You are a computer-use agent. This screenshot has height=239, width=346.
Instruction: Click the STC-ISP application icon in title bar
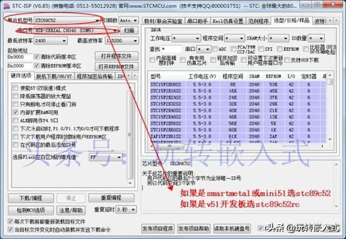6,6
